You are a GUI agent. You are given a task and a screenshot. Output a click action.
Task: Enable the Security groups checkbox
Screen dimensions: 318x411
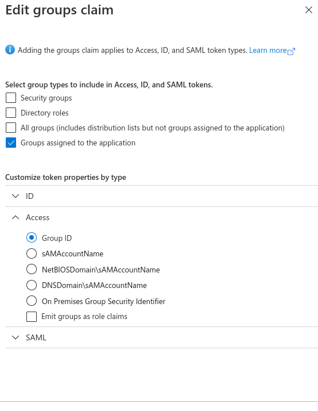(x=11, y=98)
